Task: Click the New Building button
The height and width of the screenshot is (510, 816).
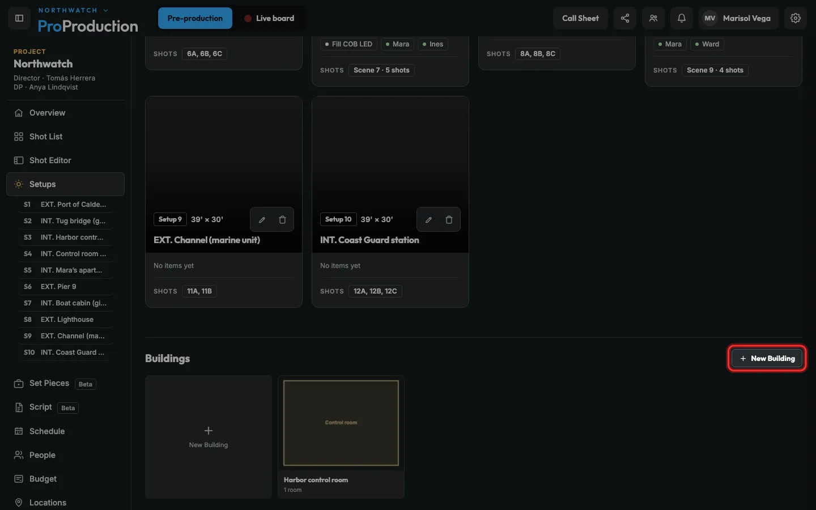Action: [767, 358]
